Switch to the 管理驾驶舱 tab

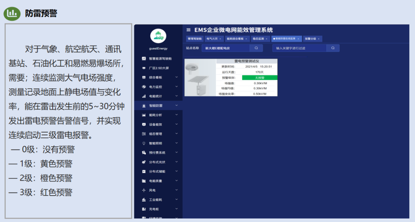point(194,39)
